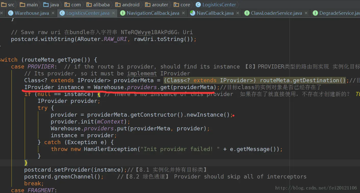Screen dimensions: 360x193
Task: Click the core package icon in breadcrumb
Action: point(176,5)
